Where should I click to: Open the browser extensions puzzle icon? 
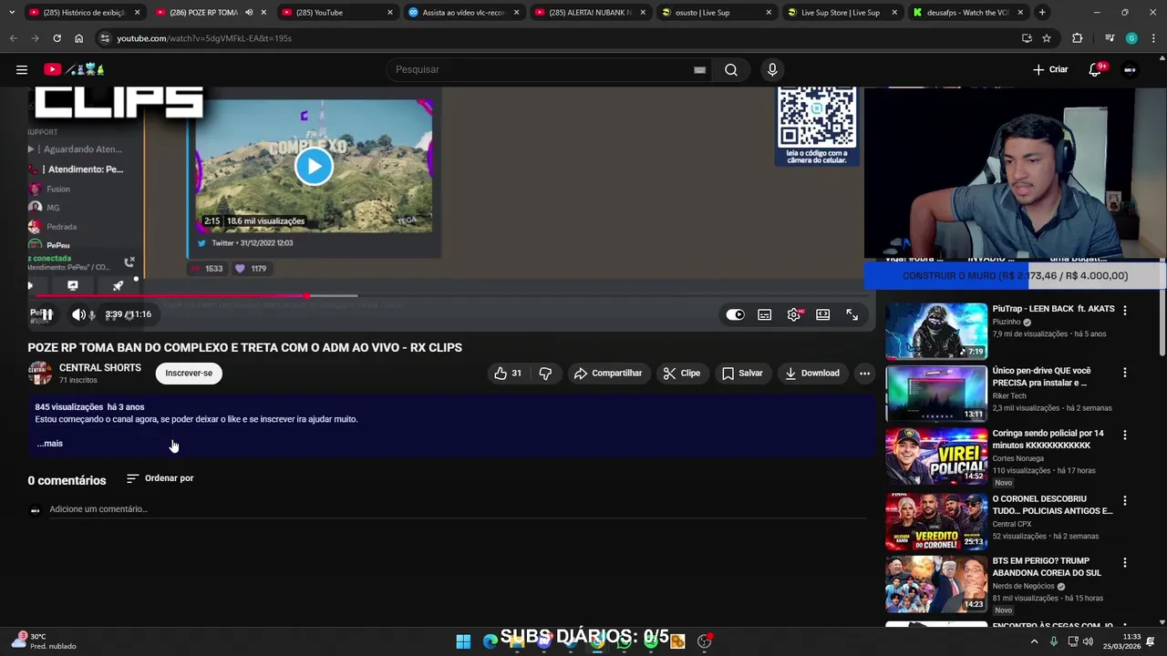point(1077,38)
